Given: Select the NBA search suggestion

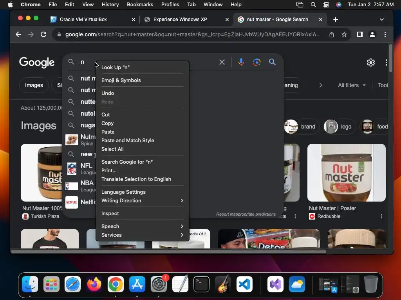Looking at the screenshot, I should pyautogui.click(x=81, y=186).
